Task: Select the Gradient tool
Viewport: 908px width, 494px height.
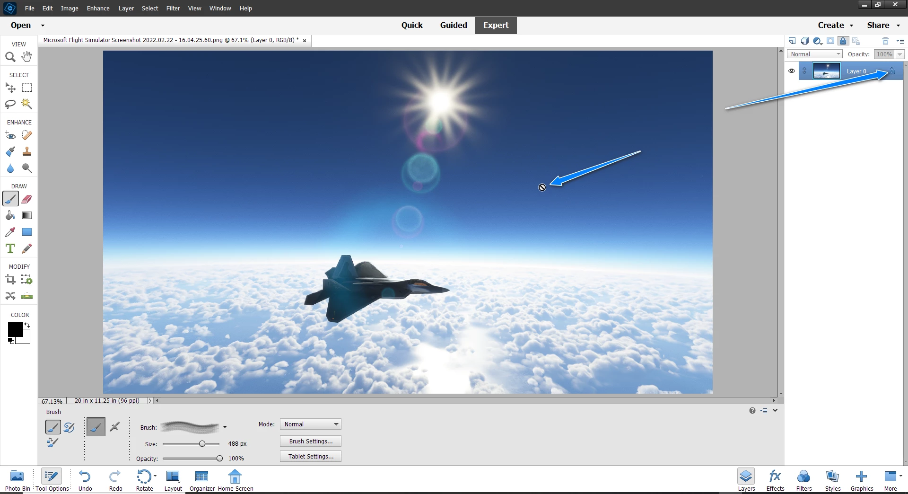Action: tap(27, 216)
